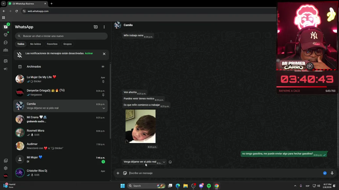Open Camila's contact header name

point(128,25)
